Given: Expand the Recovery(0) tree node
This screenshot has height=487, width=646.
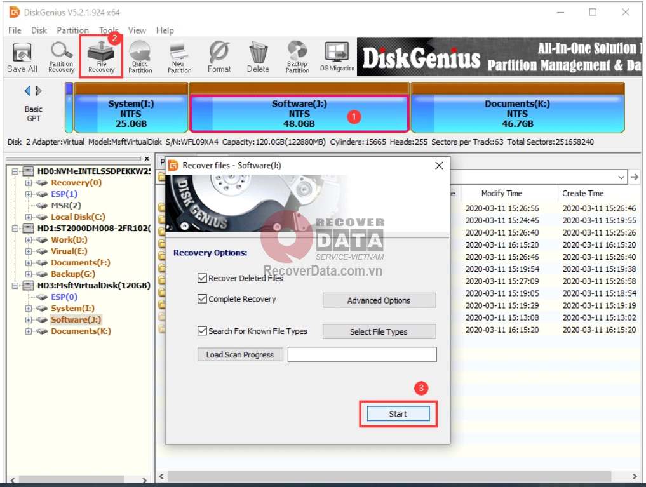Looking at the screenshot, I should click(x=29, y=183).
